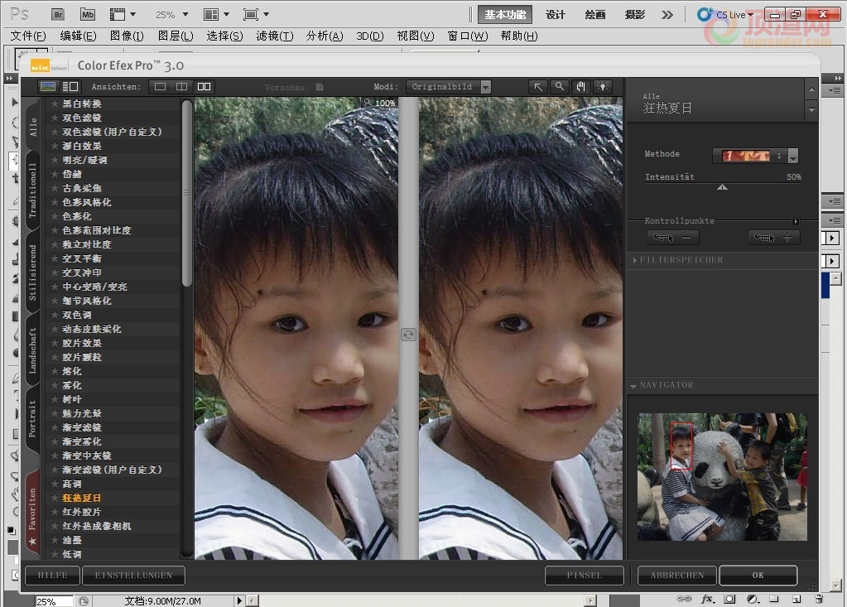
Task: Open the 滤镜(T) menu
Action: click(274, 36)
